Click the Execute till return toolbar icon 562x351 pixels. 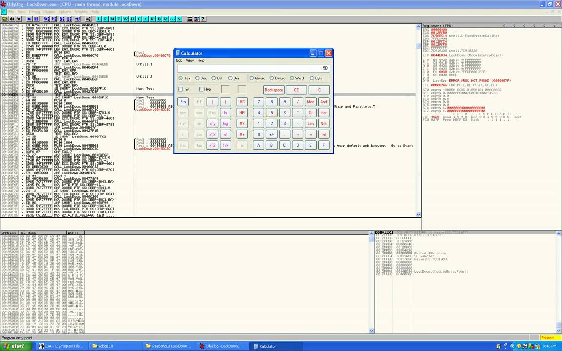point(78,19)
